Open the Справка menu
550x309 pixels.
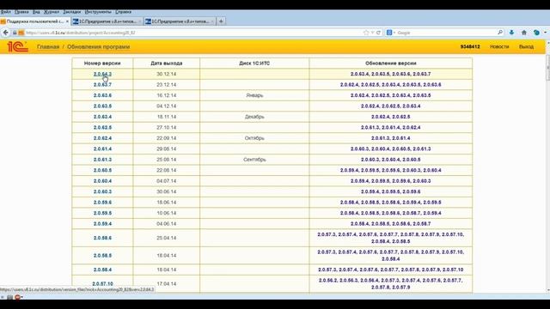coord(123,12)
